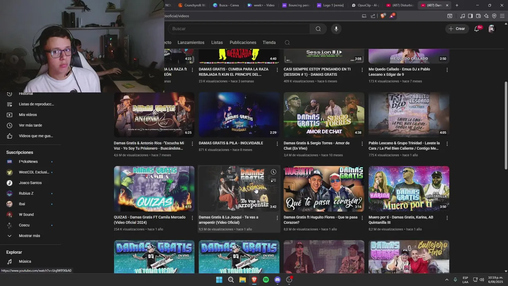The width and height of the screenshot is (508, 286).
Task: Toggle the browser sidebar panel icon
Action: [470, 16]
